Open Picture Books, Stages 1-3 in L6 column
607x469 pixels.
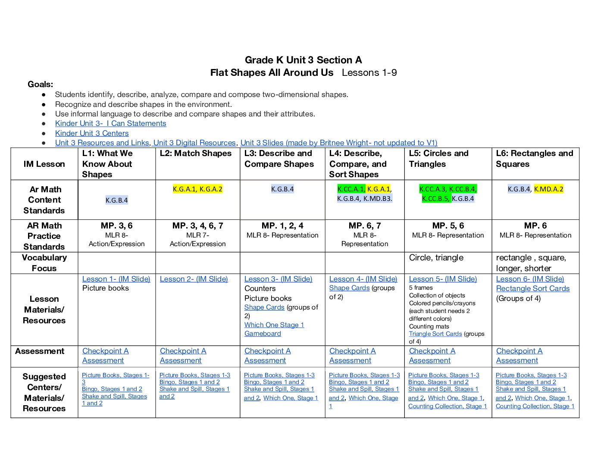[531, 375]
